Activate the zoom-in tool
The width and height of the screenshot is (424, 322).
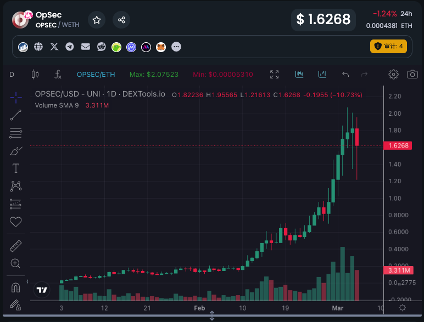15,263
